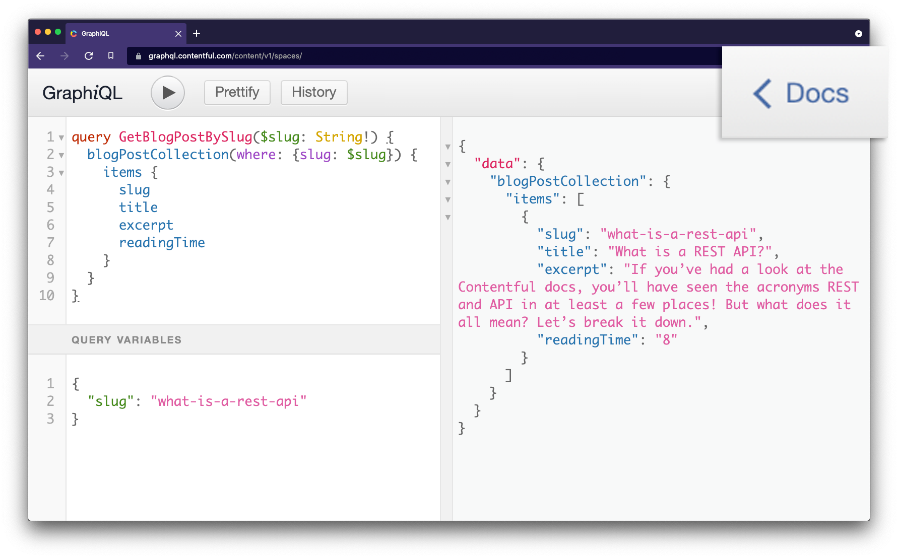Image resolution: width=898 pixels, height=558 pixels.
Task: Click the browser forward arrow
Action: (x=65, y=56)
